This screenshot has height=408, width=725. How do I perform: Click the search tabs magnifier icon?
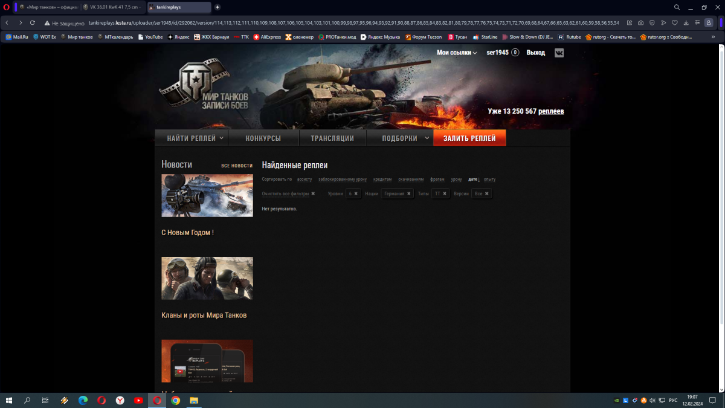click(x=677, y=7)
